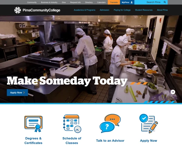Click the Pima Community College logo
The width and height of the screenshot is (182, 146).
37,10
